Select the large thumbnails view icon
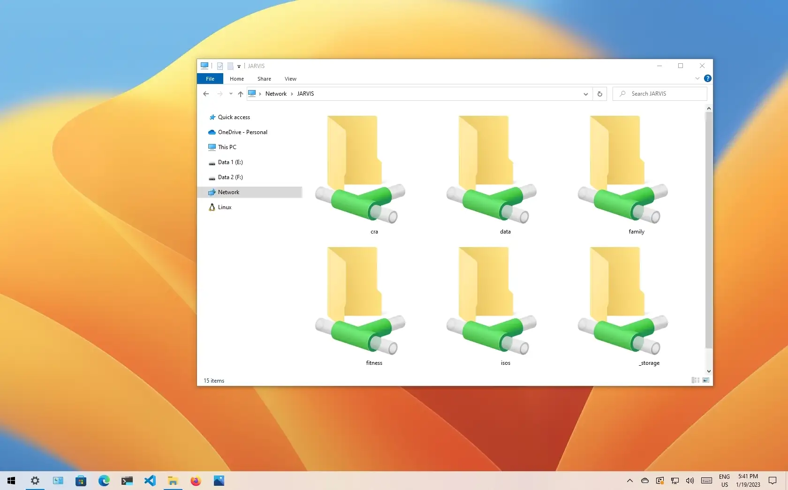The width and height of the screenshot is (788, 490). click(x=705, y=380)
